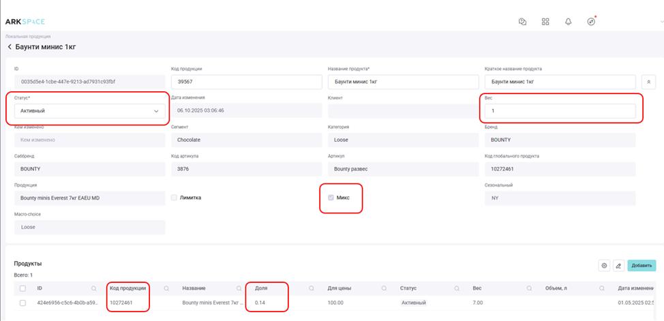Viewport: 664px width, 321px height.
Task: Click the Код продукции input field
Action: (245, 82)
